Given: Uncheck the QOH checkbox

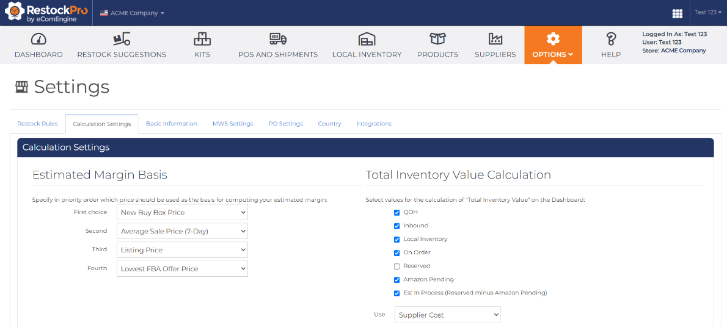Looking at the screenshot, I should pos(397,213).
